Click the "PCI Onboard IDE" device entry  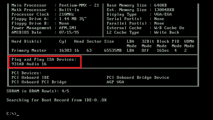tap(30, 77)
